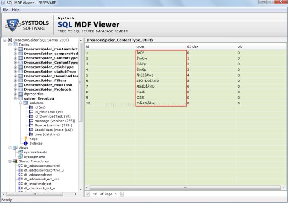The width and height of the screenshot is (288, 203).
Task: Click procedure icon beside dt_addtosourcecontrol
Action: click(x=20, y=166)
